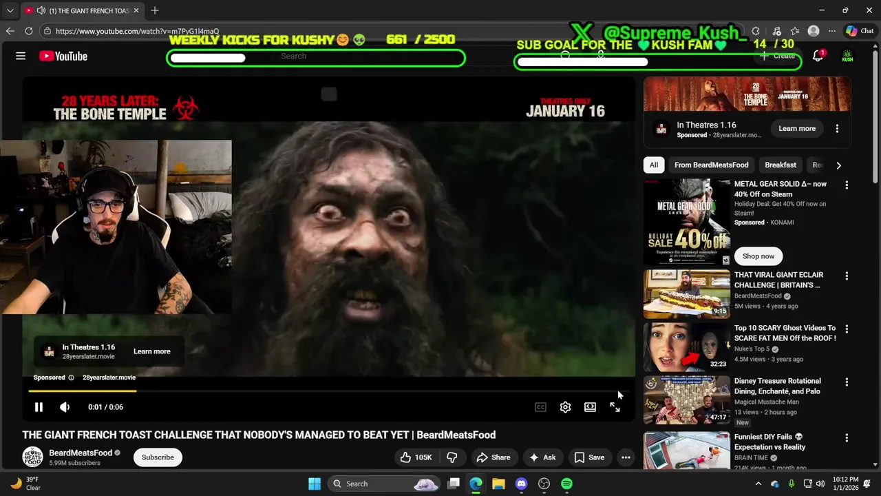Seek on the video progress bar
Viewport: 881px width, 496px height.
tap(328, 391)
